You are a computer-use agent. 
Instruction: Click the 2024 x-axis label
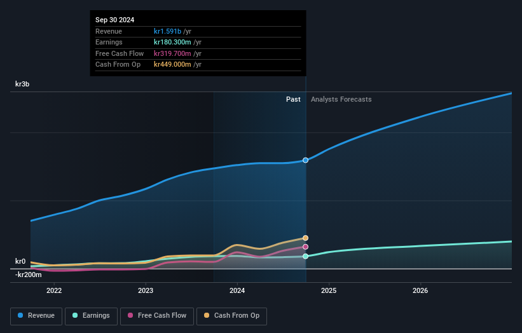(237, 290)
